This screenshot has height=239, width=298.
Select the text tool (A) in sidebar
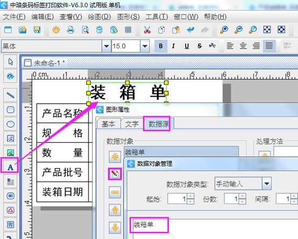coord(10,167)
